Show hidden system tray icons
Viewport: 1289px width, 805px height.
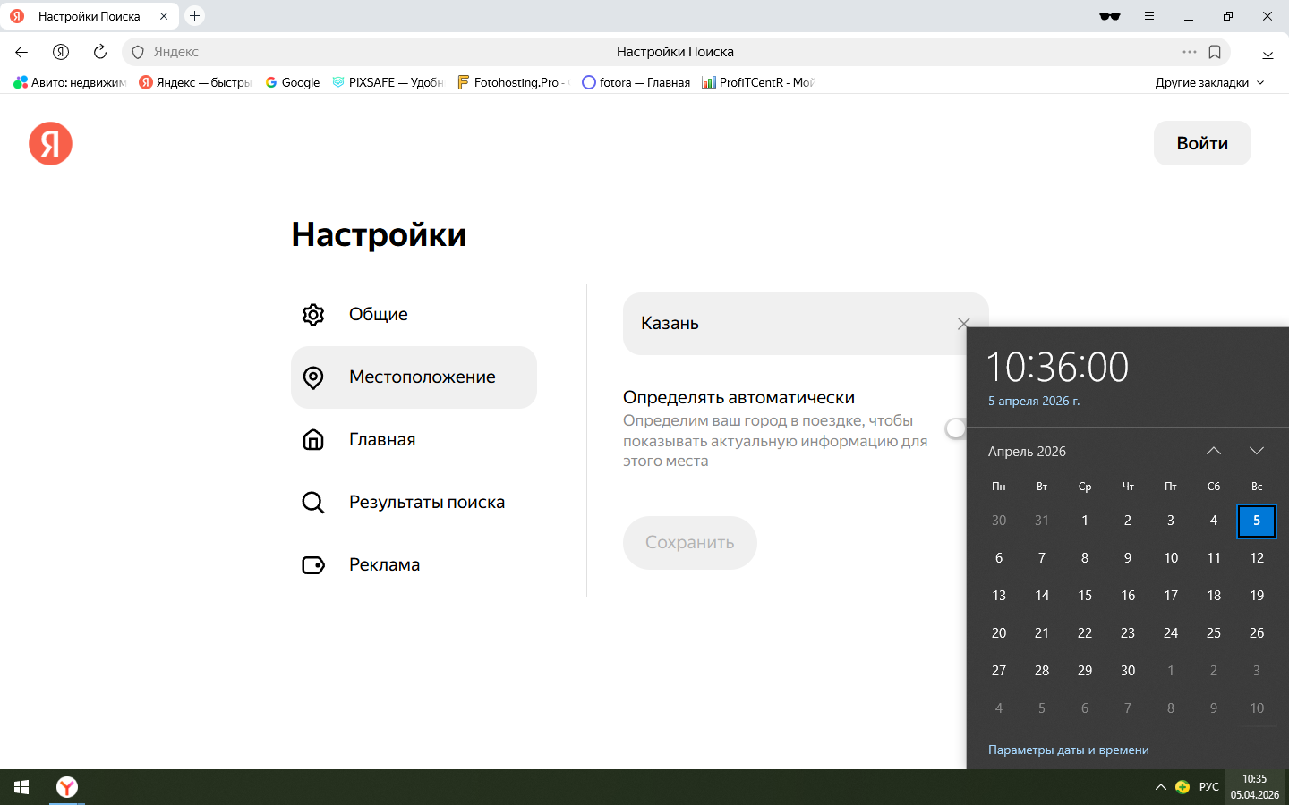click(x=1160, y=787)
